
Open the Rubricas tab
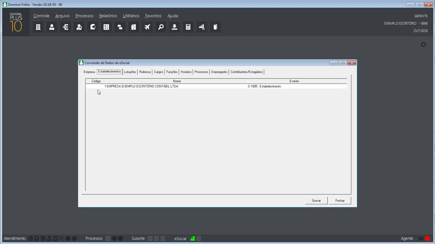pyautogui.click(x=145, y=72)
